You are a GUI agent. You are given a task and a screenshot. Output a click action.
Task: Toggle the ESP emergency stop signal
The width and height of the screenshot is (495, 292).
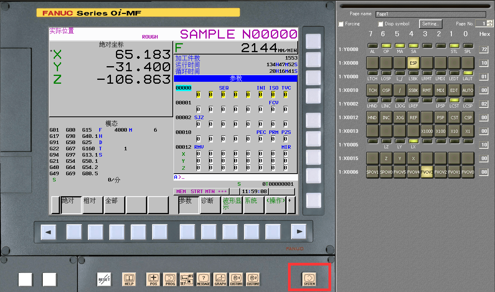click(x=413, y=63)
